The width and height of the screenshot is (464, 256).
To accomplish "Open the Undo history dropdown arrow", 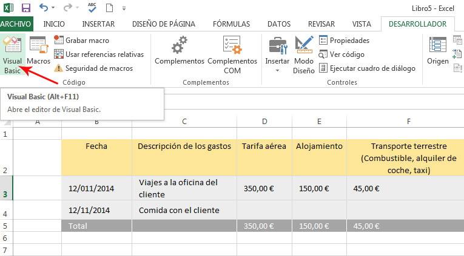I will pyautogui.click(x=53, y=8).
